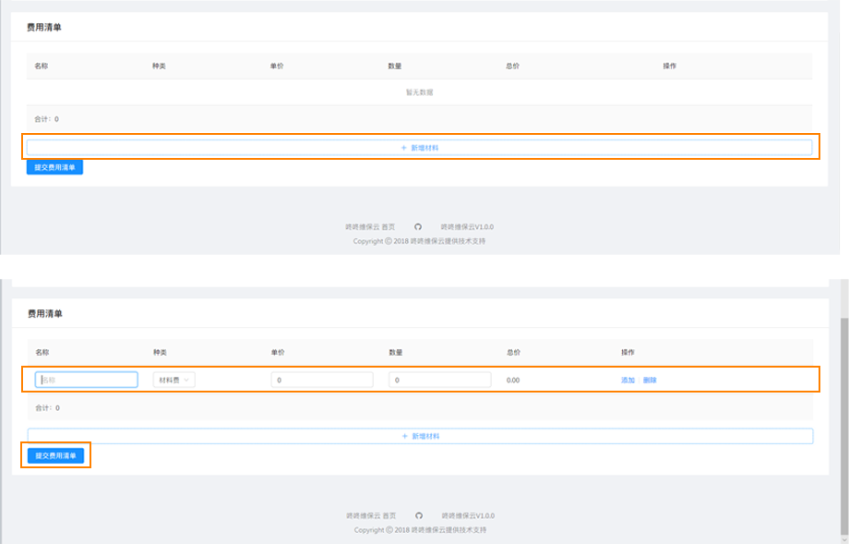Click the 添加 link in the row

tap(628, 381)
